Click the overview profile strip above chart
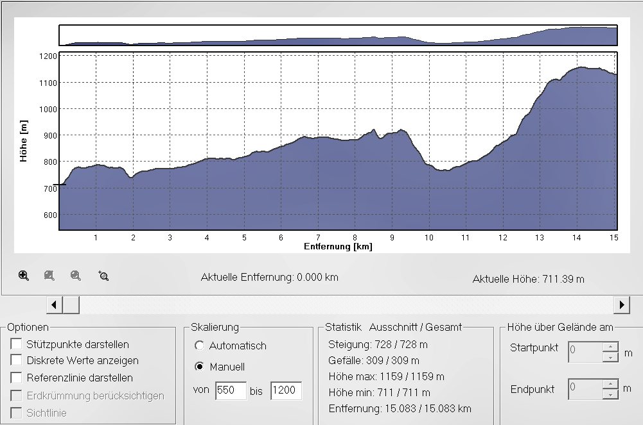643x425 pixels. (338, 36)
